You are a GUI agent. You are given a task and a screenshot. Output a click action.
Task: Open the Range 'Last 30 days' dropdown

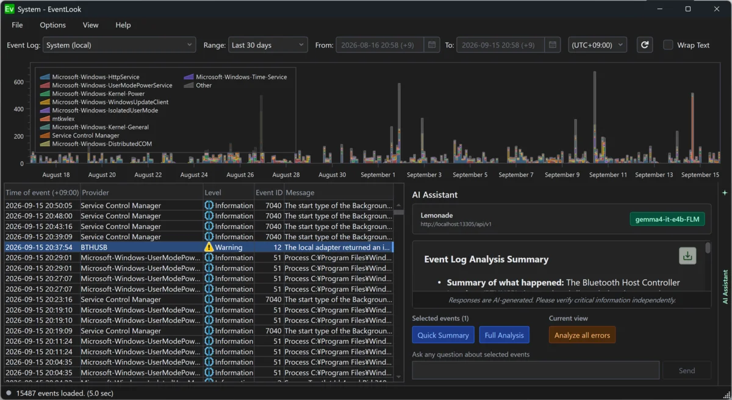coord(268,45)
